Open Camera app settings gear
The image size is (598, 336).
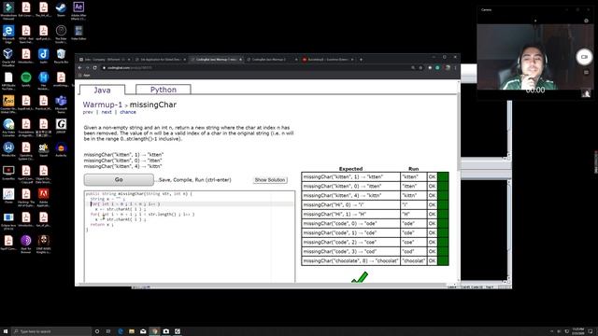(x=586, y=21)
